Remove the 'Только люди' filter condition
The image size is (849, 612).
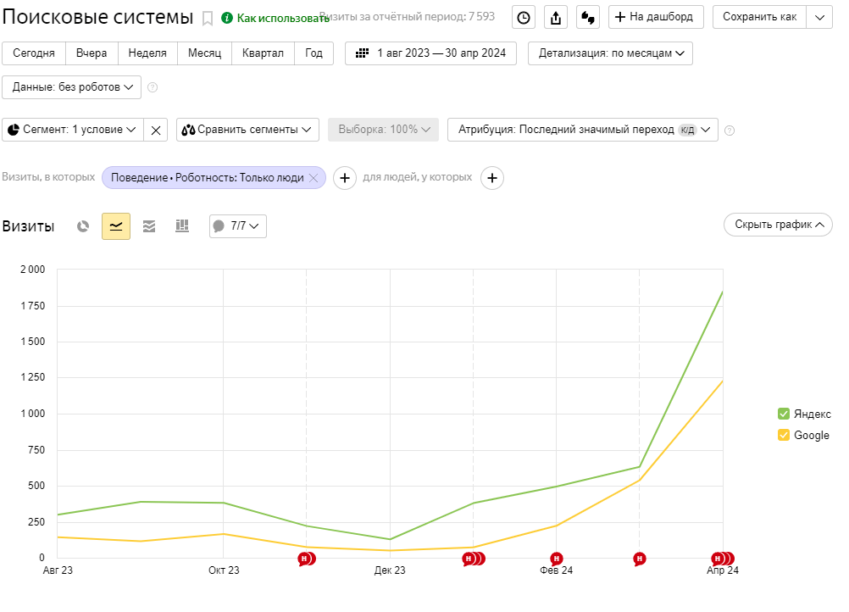point(314,178)
